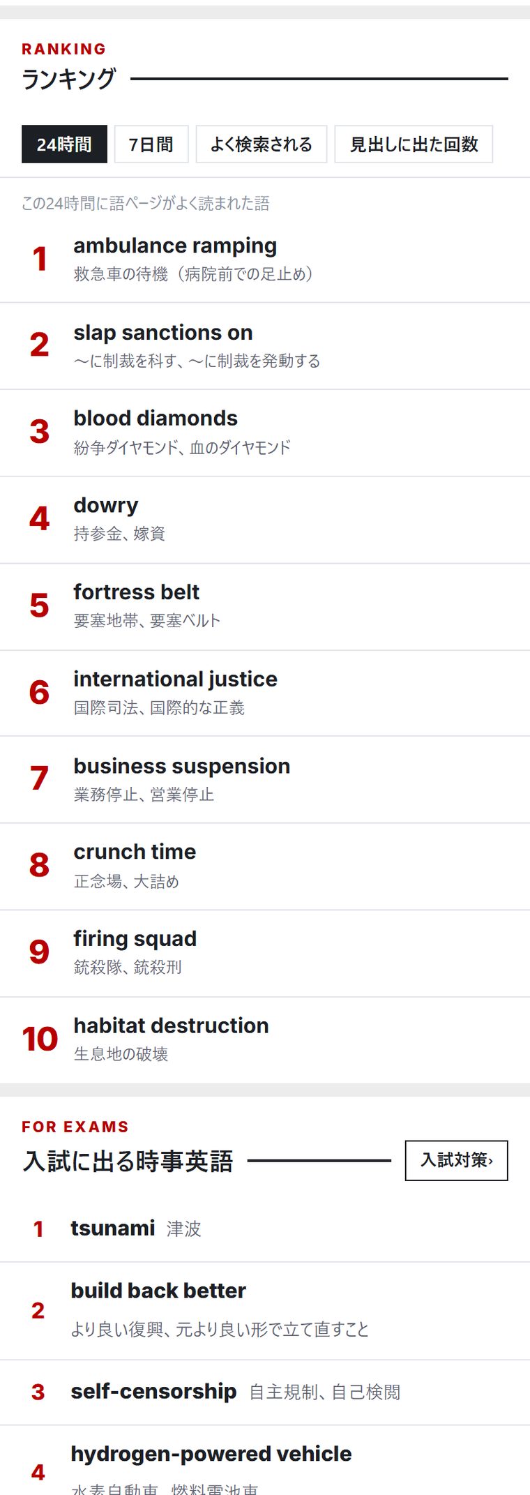This screenshot has height=1495, width=530.
Task: Open the firing squad entry
Action: click(265, 954)
